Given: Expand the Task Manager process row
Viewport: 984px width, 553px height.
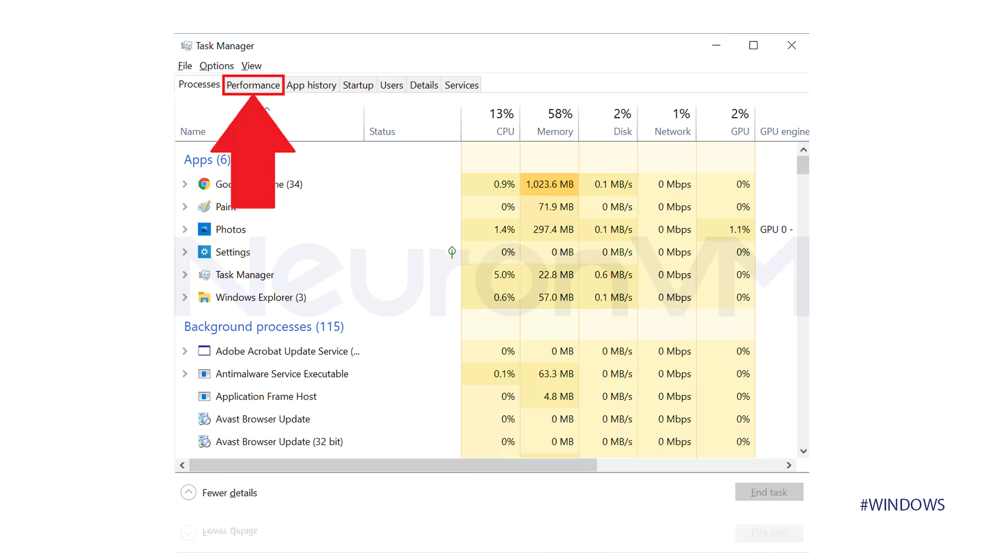Looking at the screenshot, I should 185,274.
